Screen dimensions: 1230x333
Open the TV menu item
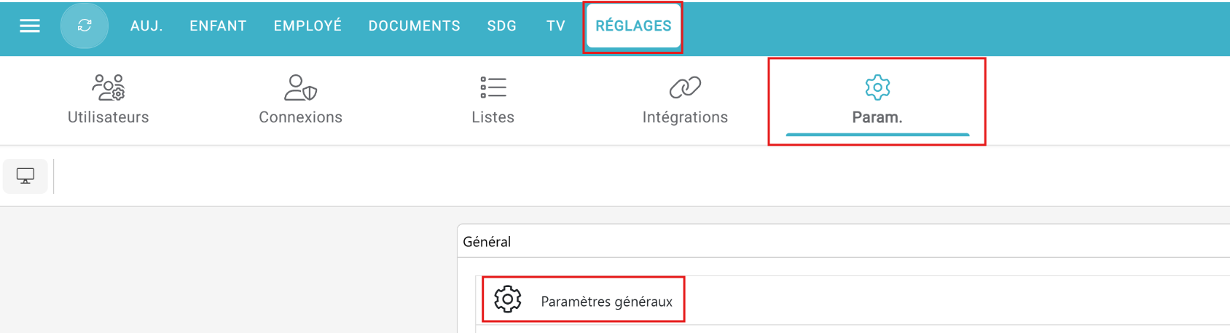pos(556,26)
